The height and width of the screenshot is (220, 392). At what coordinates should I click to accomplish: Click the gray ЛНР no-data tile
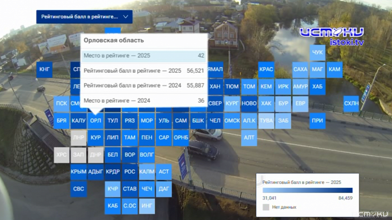[78, 138]
